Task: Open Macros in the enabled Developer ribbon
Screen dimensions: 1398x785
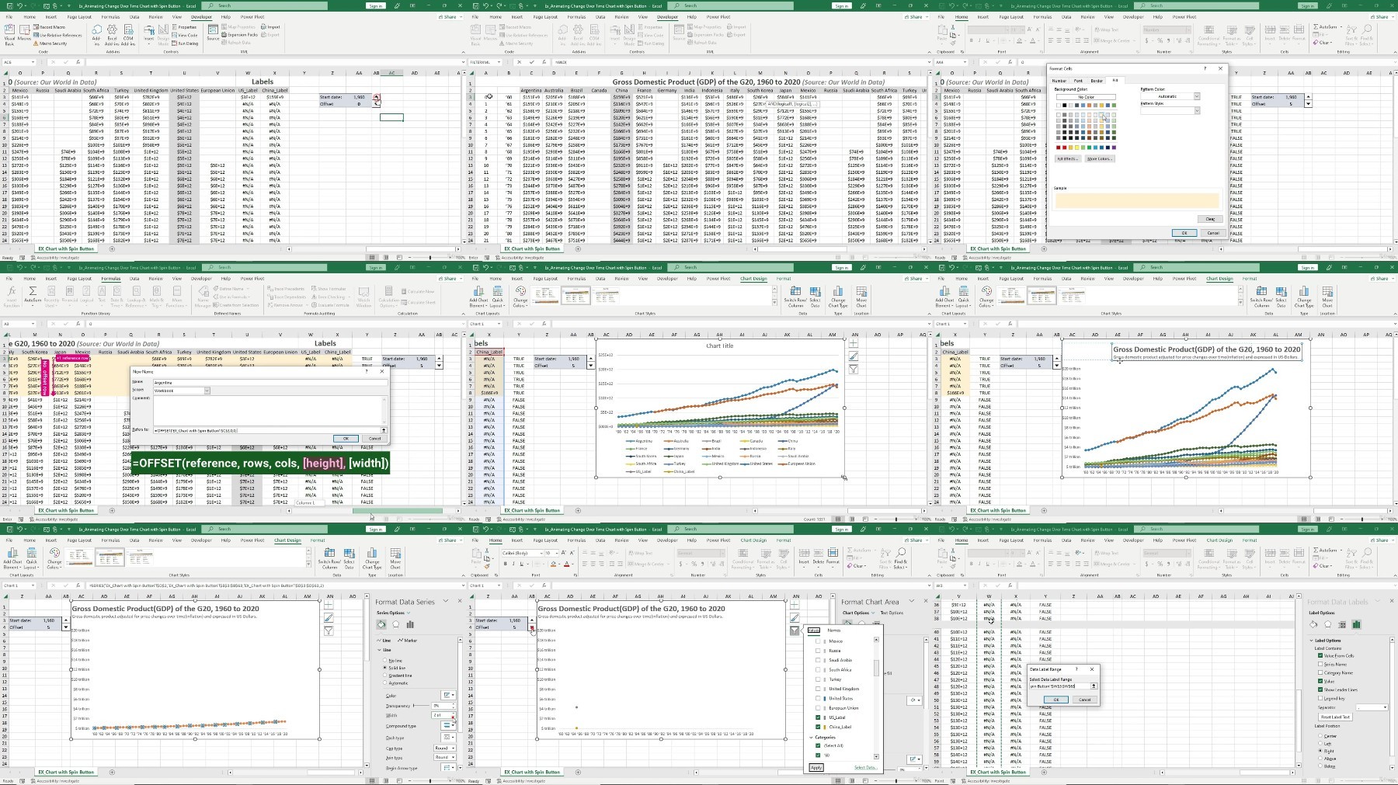Action: [25, 34]
